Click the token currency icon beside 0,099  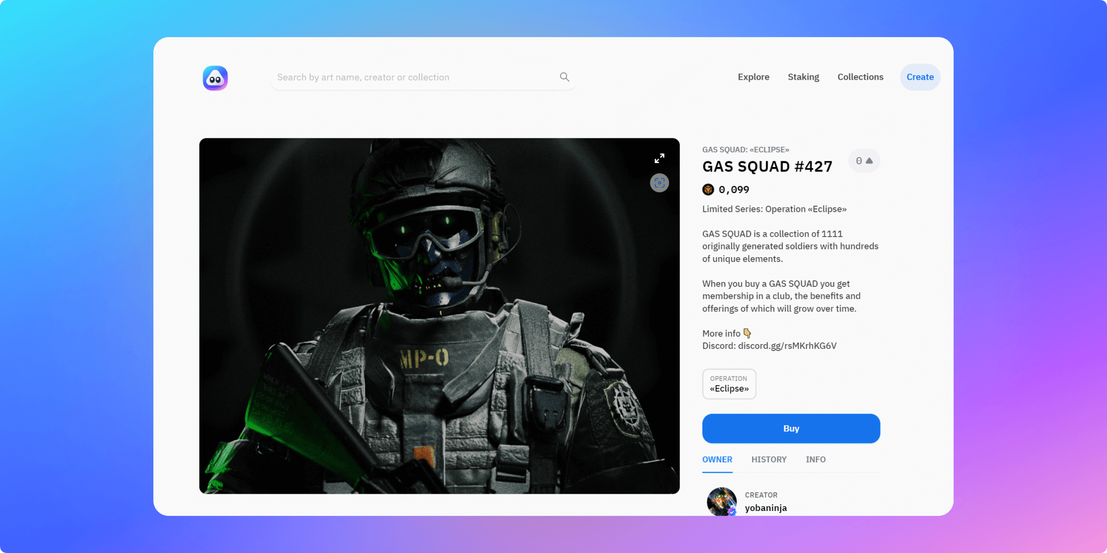pyautogui.click(x=708, y=190)
